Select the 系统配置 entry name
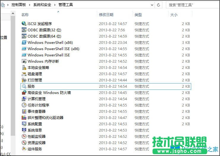The height and width of the screenshot is (156, 220). 35,124
